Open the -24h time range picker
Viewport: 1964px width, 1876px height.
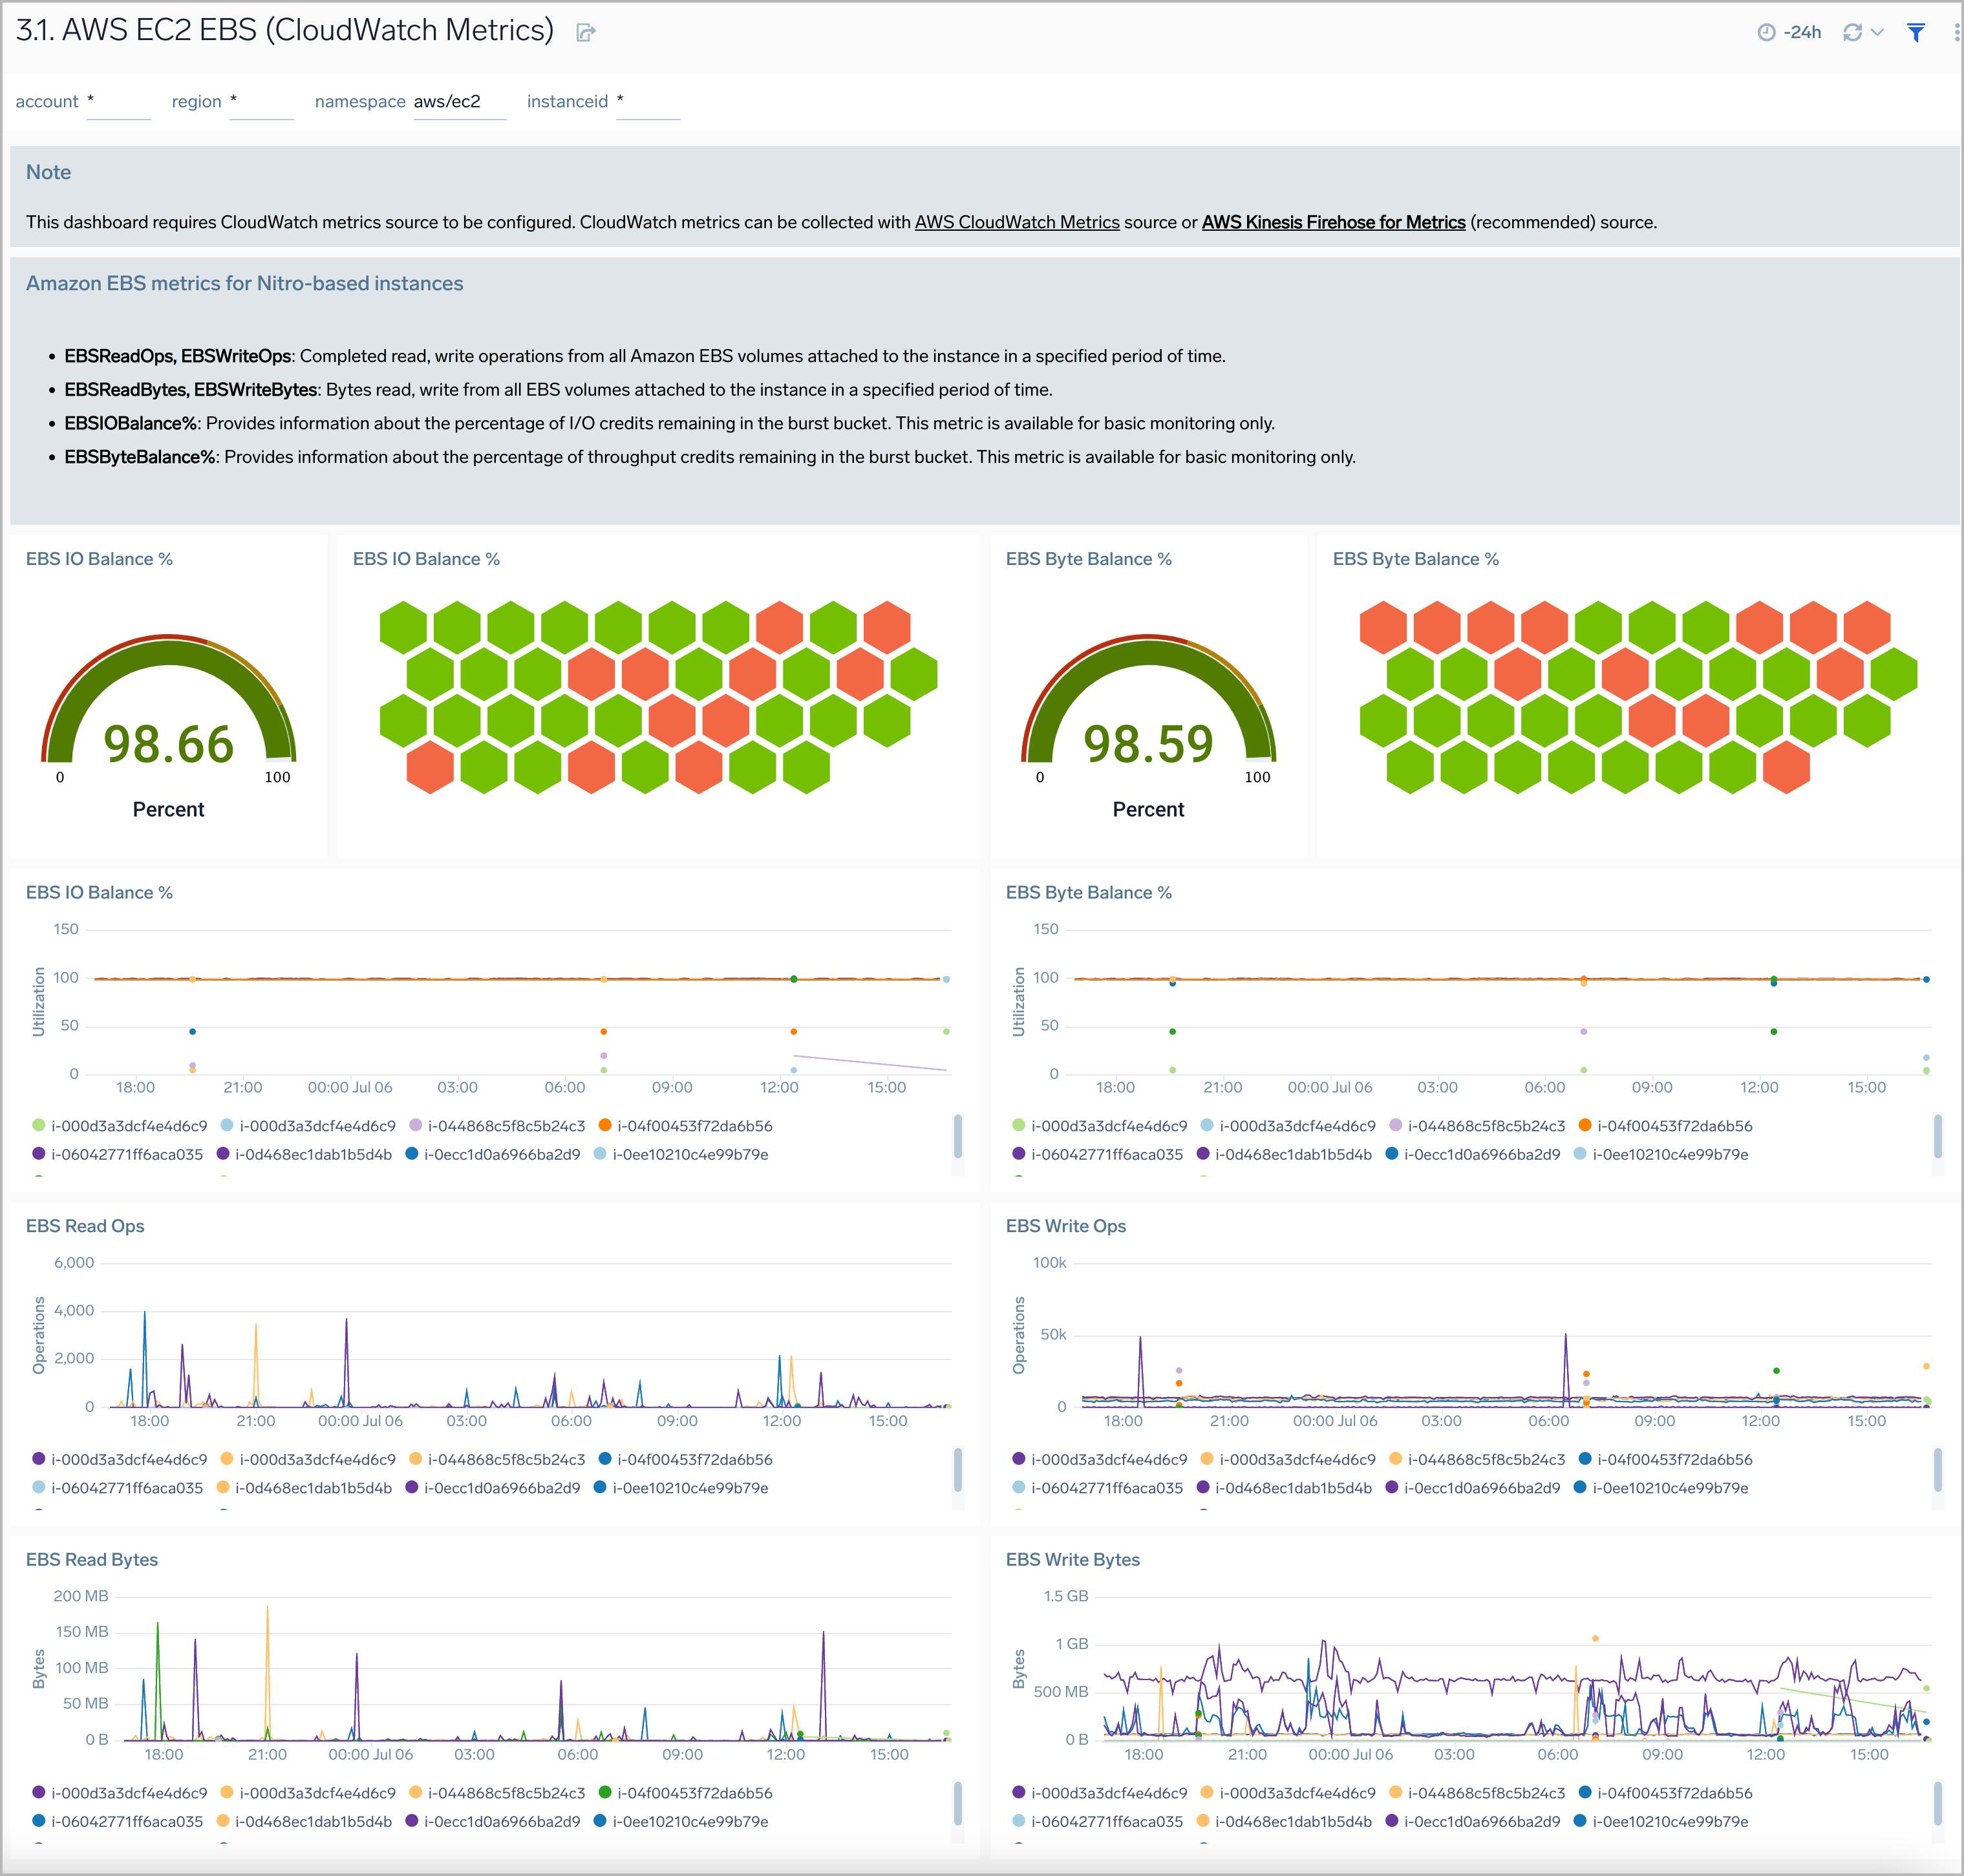[x=1789, y=32]
